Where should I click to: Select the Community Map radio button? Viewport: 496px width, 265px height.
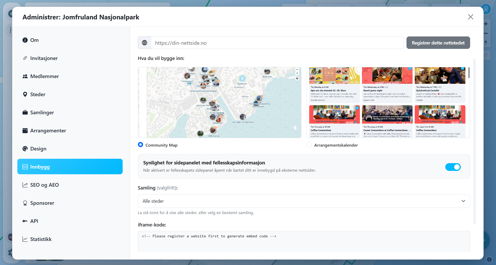click(140, 145)
